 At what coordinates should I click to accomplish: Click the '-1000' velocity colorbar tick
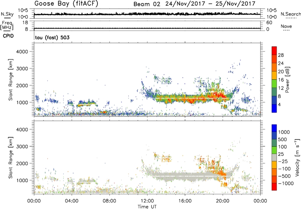(286, 183)
